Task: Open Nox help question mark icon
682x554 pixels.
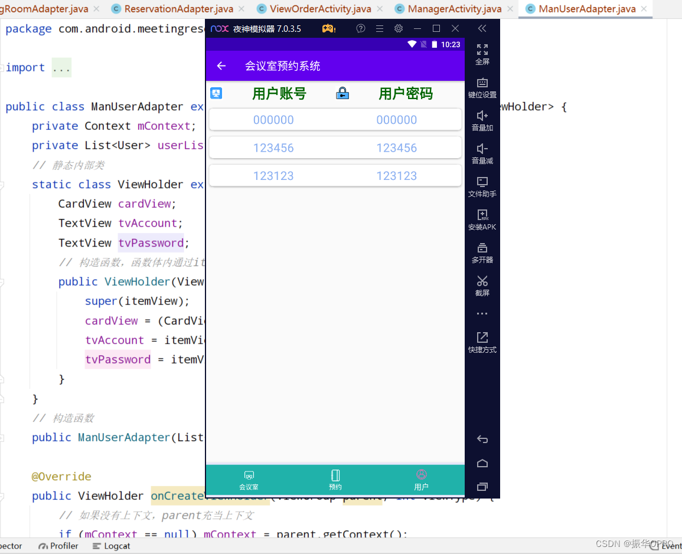Action: (361, 29)
